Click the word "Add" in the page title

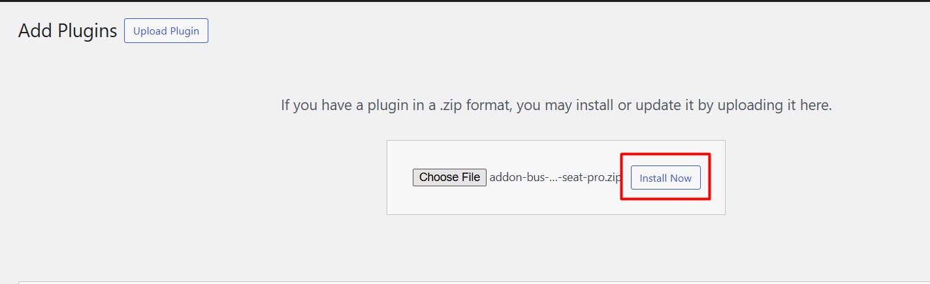click(x=35, y=31)
